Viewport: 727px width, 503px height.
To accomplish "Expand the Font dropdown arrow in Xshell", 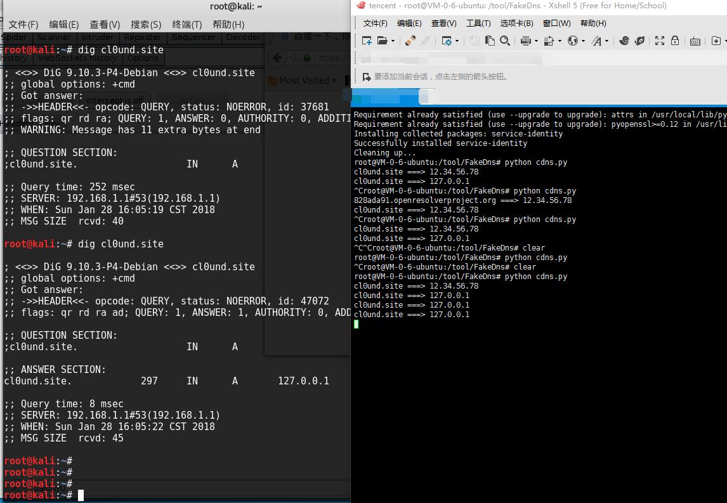I will click(x=607, y=41).
